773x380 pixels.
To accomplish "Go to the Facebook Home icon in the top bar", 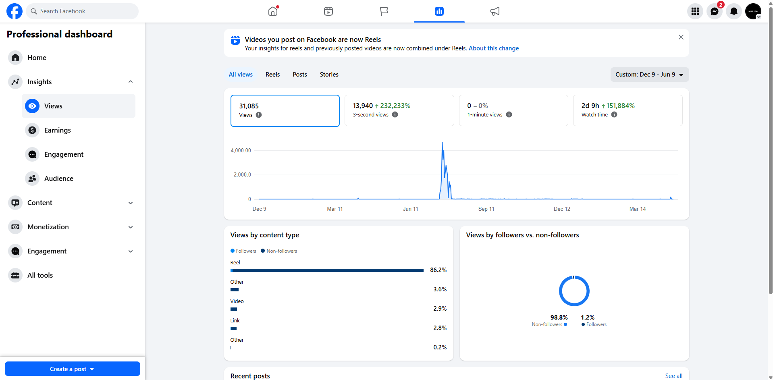I will pyautogui.click(x=273, y=11).
